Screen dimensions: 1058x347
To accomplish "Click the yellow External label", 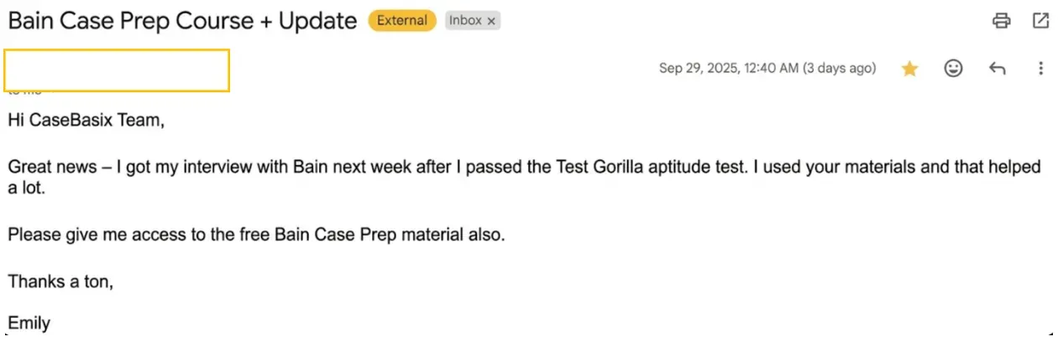I will tap(402, 21).
